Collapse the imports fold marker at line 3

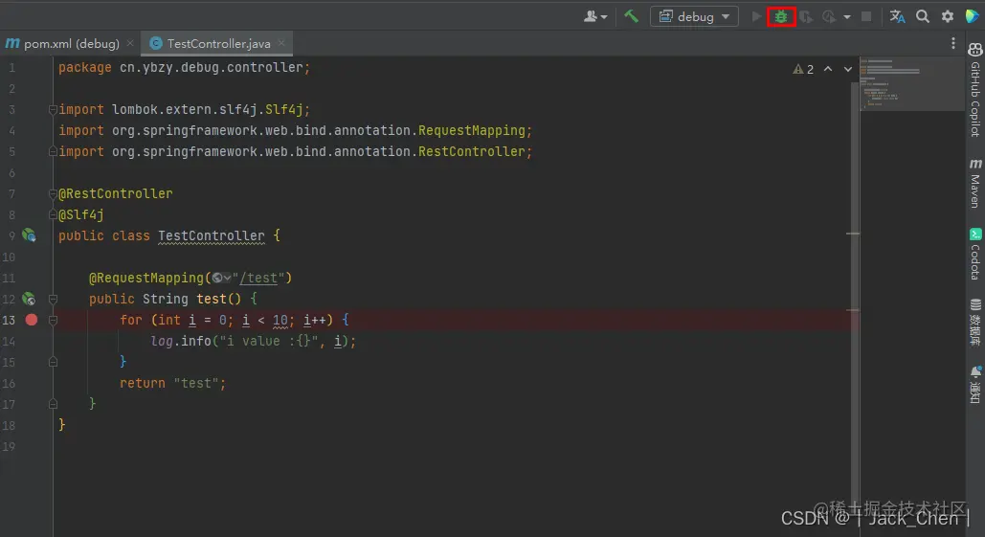coord(53,110)
